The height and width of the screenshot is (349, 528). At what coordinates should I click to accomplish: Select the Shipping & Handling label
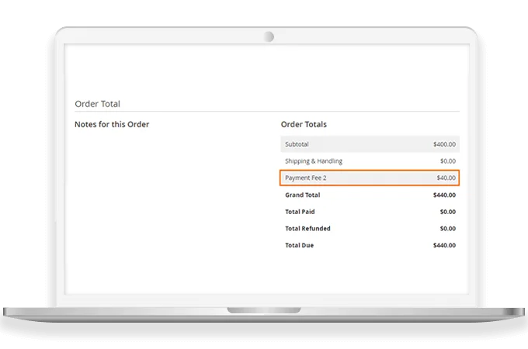coord(314,161)
